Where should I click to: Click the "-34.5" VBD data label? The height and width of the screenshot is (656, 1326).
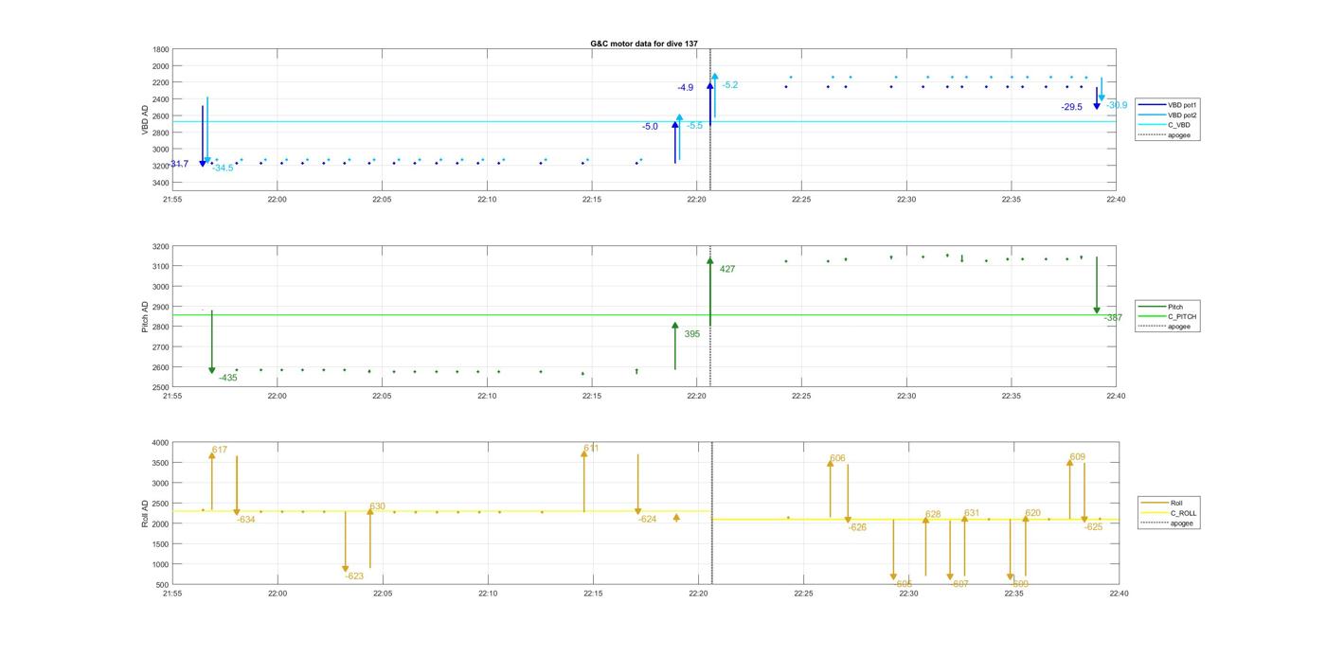[x=223, y=168]
